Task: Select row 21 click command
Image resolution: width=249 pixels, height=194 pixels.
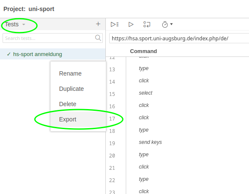Action: click(177, 167)
